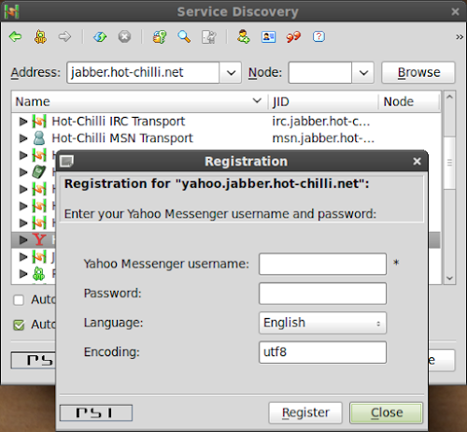Click the scrollbar up arrow

click(x=449, y=97)
